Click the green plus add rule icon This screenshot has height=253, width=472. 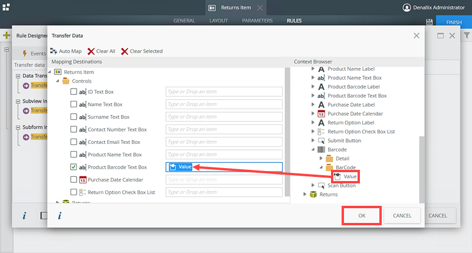[6, 35]
